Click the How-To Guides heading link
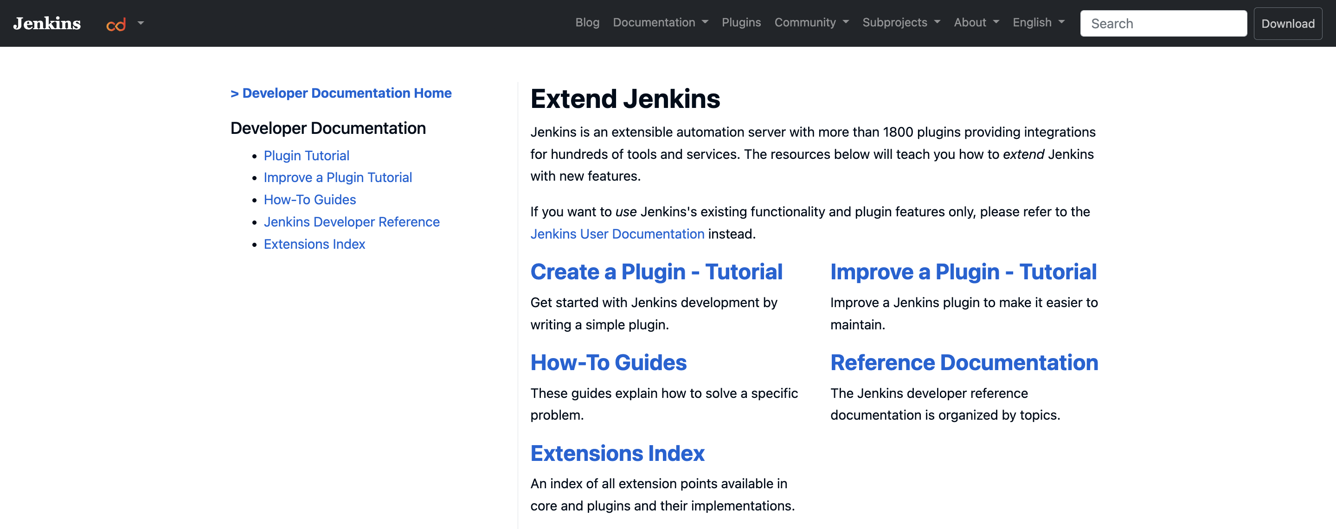The height and width of the screenshot is (529, 1336). [x=608, y=363]
